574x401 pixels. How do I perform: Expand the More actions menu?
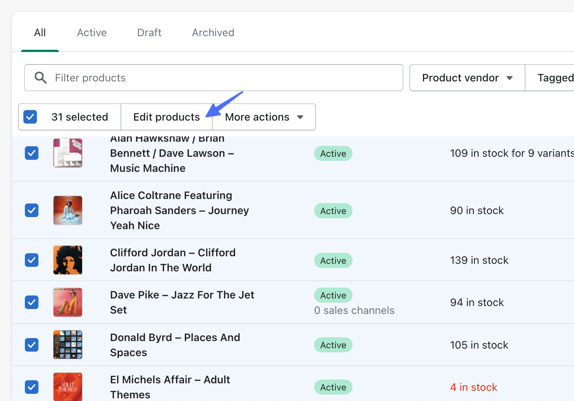click(x=264, y=117)
